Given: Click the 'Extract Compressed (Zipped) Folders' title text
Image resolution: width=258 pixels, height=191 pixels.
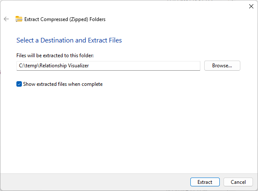Looking at the screenshot, I should point(65,19).
